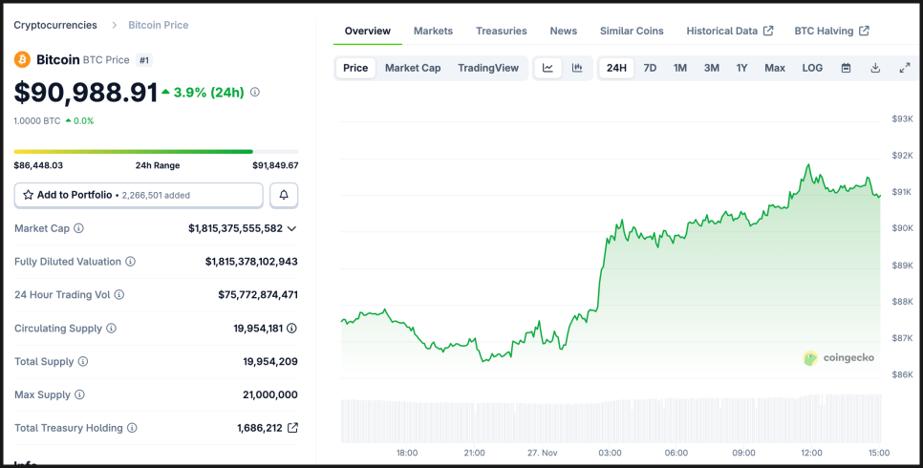Screen dimensions: 923x468
Task: Switch to the candlestick chart icon
Action: pos(577,68)
